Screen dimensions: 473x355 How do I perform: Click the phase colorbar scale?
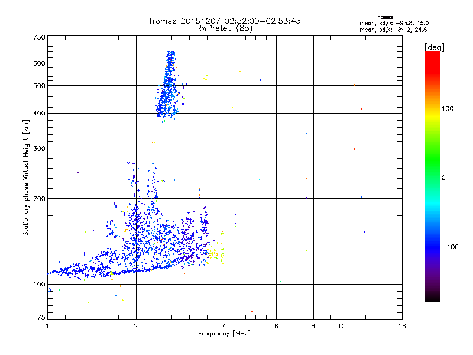[x=433, y=176]
